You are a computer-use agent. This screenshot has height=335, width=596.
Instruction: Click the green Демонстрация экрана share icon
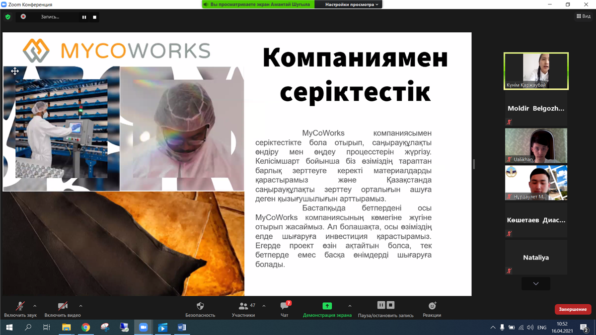point(327,306)
